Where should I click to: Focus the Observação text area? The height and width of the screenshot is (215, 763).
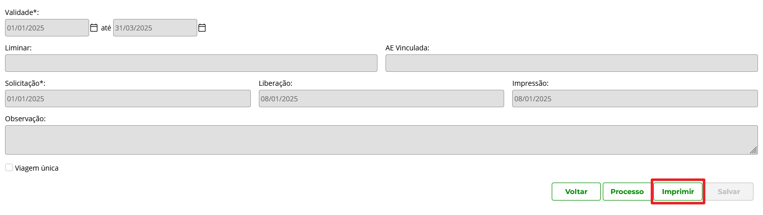pos(381,140)
